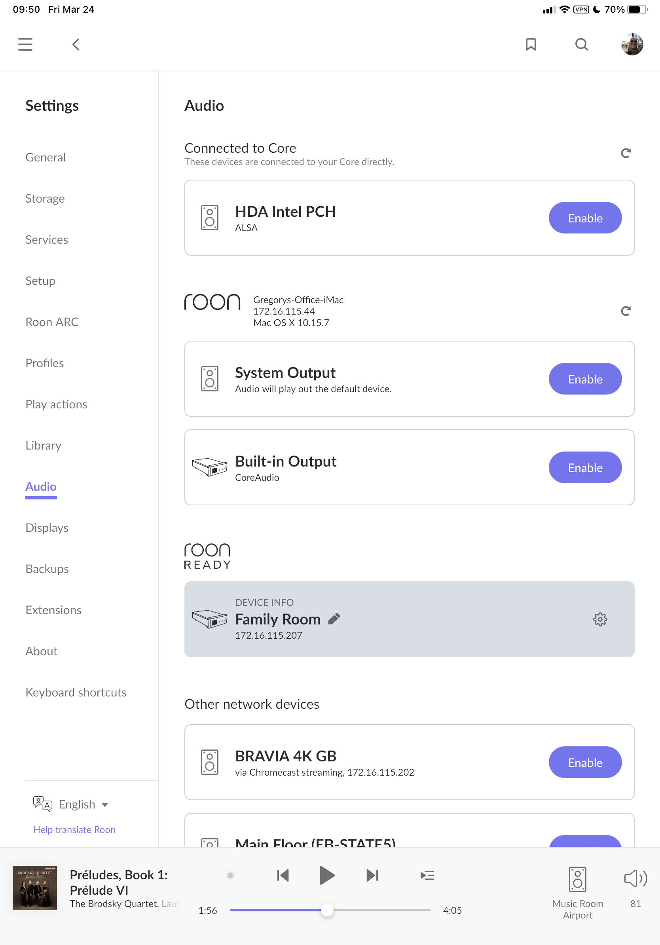Open user profile avatar menu

(x=632, y=44)
